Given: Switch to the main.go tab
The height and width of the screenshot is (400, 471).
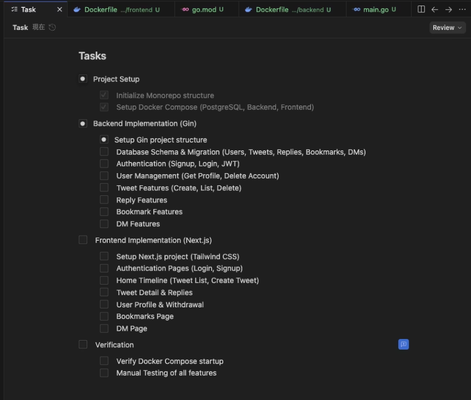Looking at the screenshot, I should coord(378,9).
